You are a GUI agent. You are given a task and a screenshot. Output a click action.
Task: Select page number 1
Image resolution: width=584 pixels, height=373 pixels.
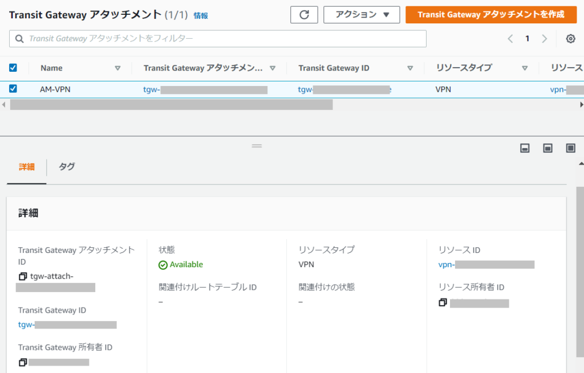pos(528,39)
